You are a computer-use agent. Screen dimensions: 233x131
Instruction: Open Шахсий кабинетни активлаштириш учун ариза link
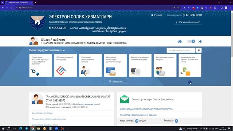[146, 109]
